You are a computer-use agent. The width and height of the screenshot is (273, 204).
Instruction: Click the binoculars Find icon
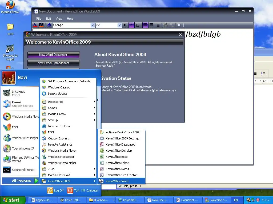165,25
